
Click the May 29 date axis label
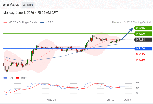tap(51, 100)
